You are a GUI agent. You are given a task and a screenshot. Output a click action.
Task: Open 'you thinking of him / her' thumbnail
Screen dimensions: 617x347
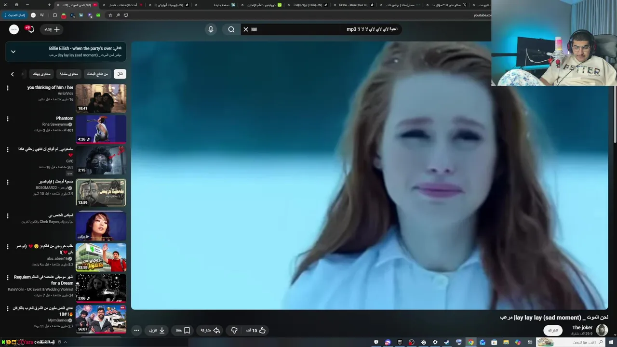[101, 98]
